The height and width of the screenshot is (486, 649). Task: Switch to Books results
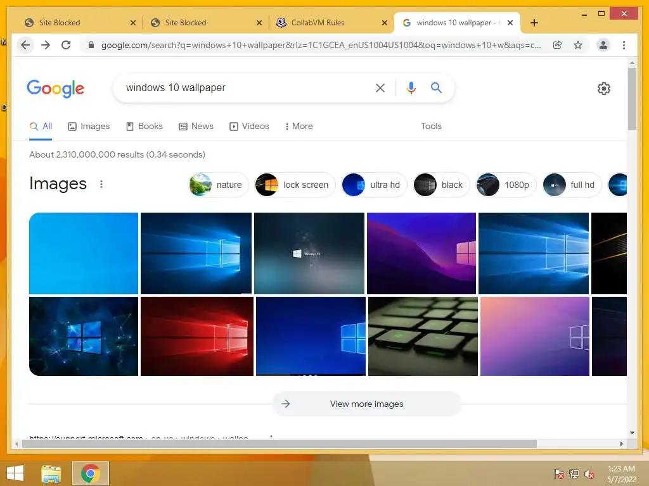tap(144, 127)
